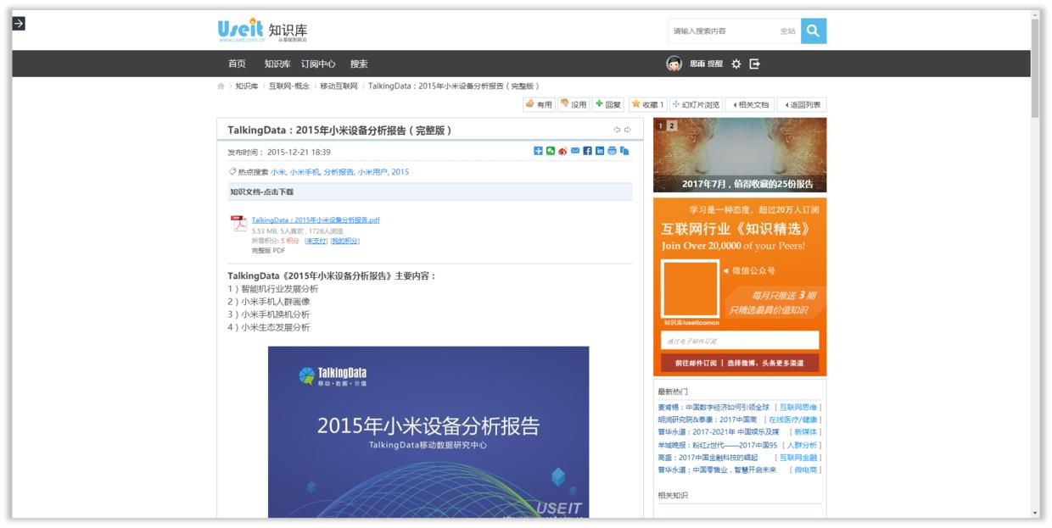Open the 全站 search scope selector
This screenshot has width=1052, height=528.
click(787, 31)
